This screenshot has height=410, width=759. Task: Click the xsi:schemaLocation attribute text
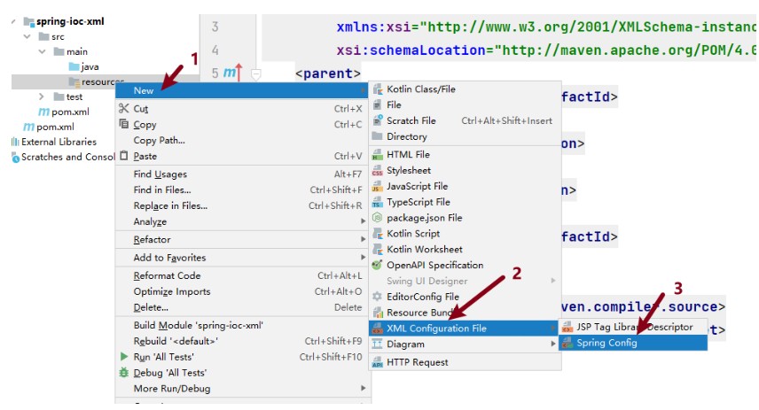point(411,50)
